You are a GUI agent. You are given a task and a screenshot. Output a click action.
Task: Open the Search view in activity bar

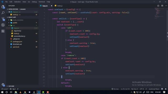(x=3, y=13)
